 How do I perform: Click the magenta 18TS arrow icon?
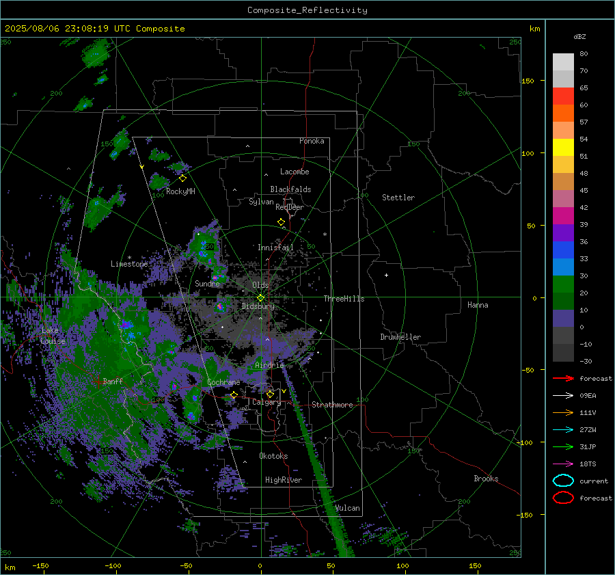pyautogui.click(x=563, y=464)
